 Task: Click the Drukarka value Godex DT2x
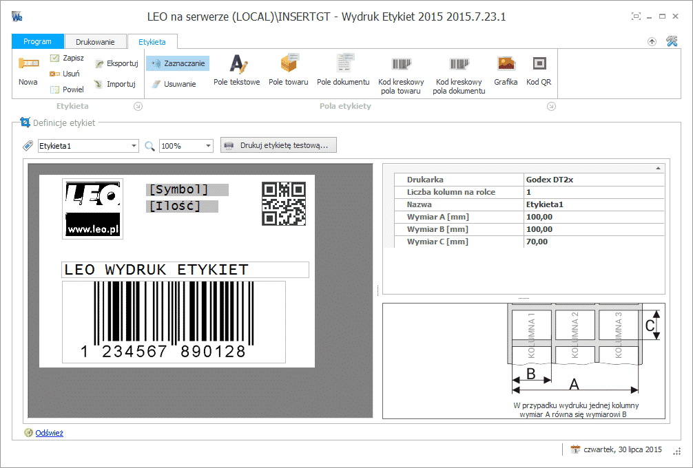[x=594, y=180]
